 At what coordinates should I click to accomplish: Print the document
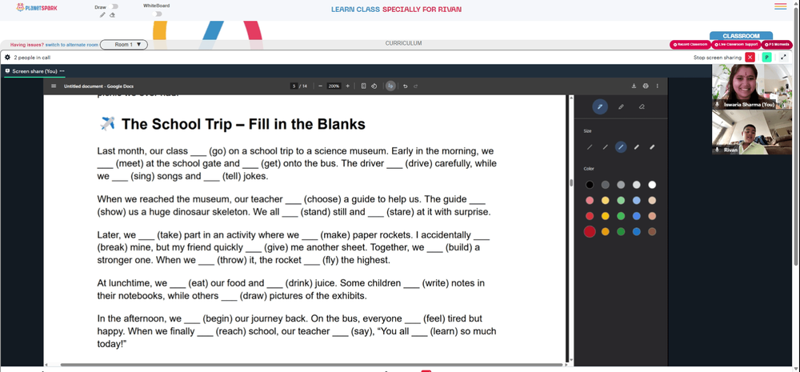(646, 86)
